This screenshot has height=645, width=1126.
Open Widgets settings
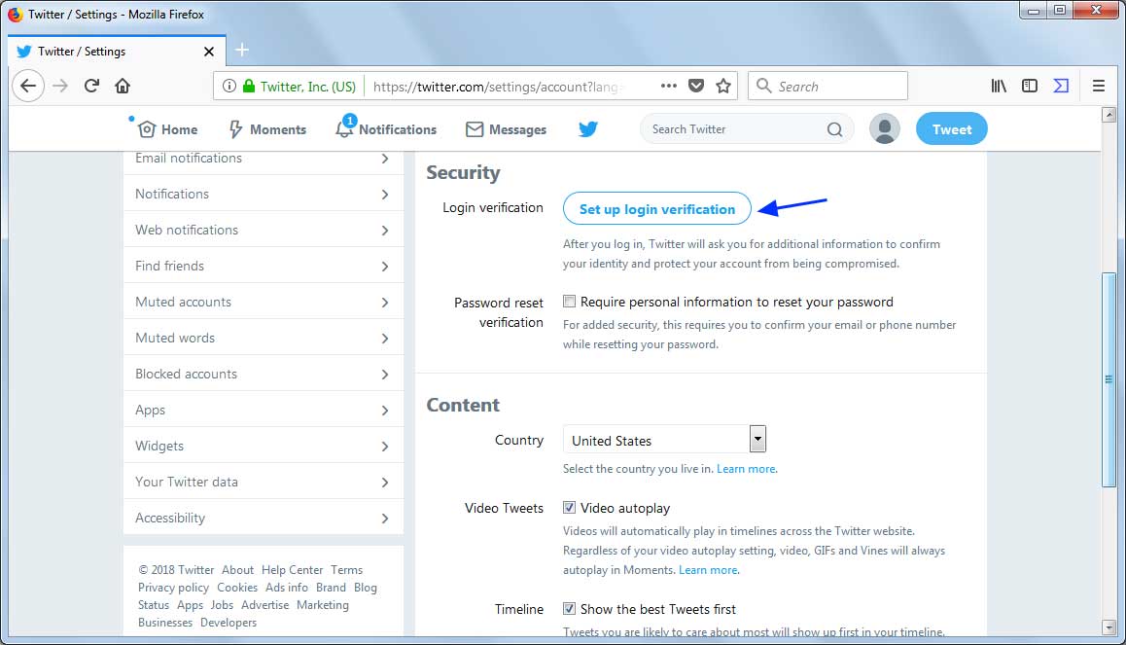tap(263, 445)
